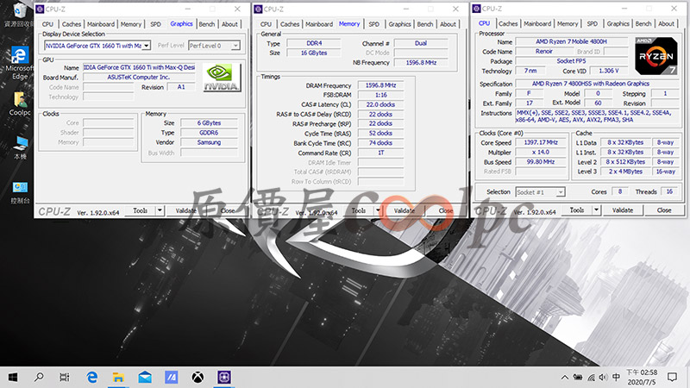Image resolution: width=690 pixels, height=388 pixels.
Task: Click the CPU-Z taskbar icon
Action: 224,377
